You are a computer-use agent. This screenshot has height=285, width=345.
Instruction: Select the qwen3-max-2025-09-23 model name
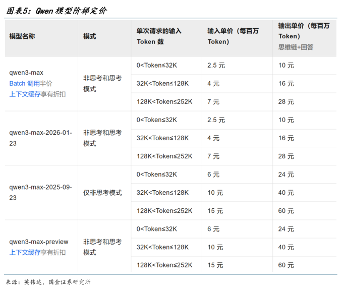coord(40,192)
